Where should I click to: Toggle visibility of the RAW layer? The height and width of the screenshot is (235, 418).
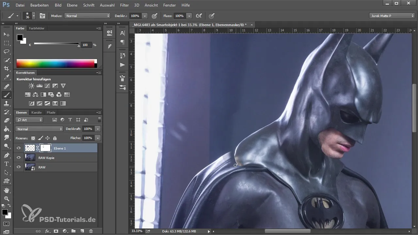(x=19, y=167)
